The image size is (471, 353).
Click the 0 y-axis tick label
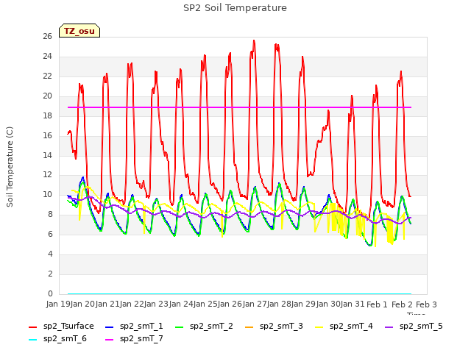coord(50,294)
